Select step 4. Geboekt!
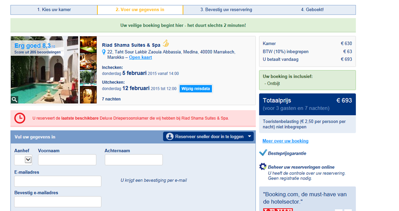This screenshot has height=211, width=399. tap(312, 10)
